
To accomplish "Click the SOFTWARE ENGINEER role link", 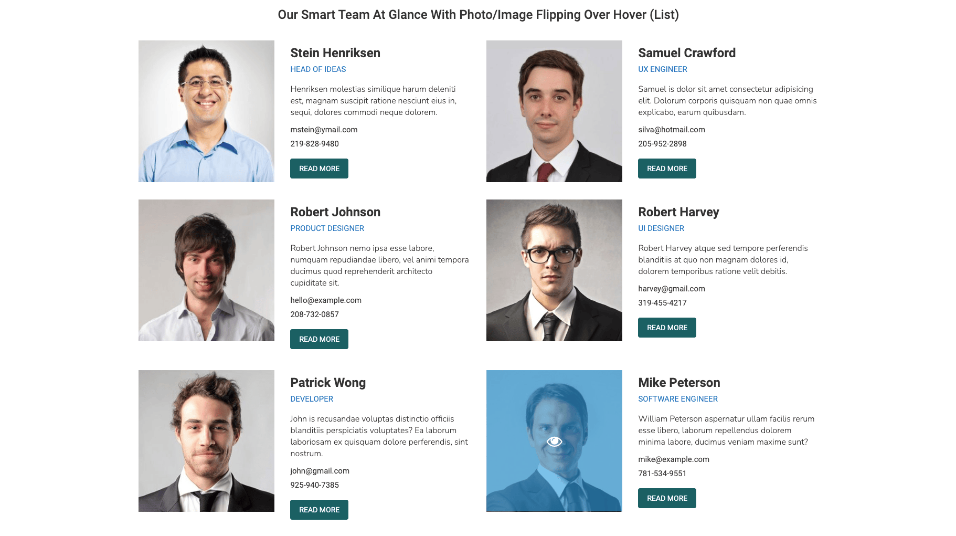I will (677, 399).
